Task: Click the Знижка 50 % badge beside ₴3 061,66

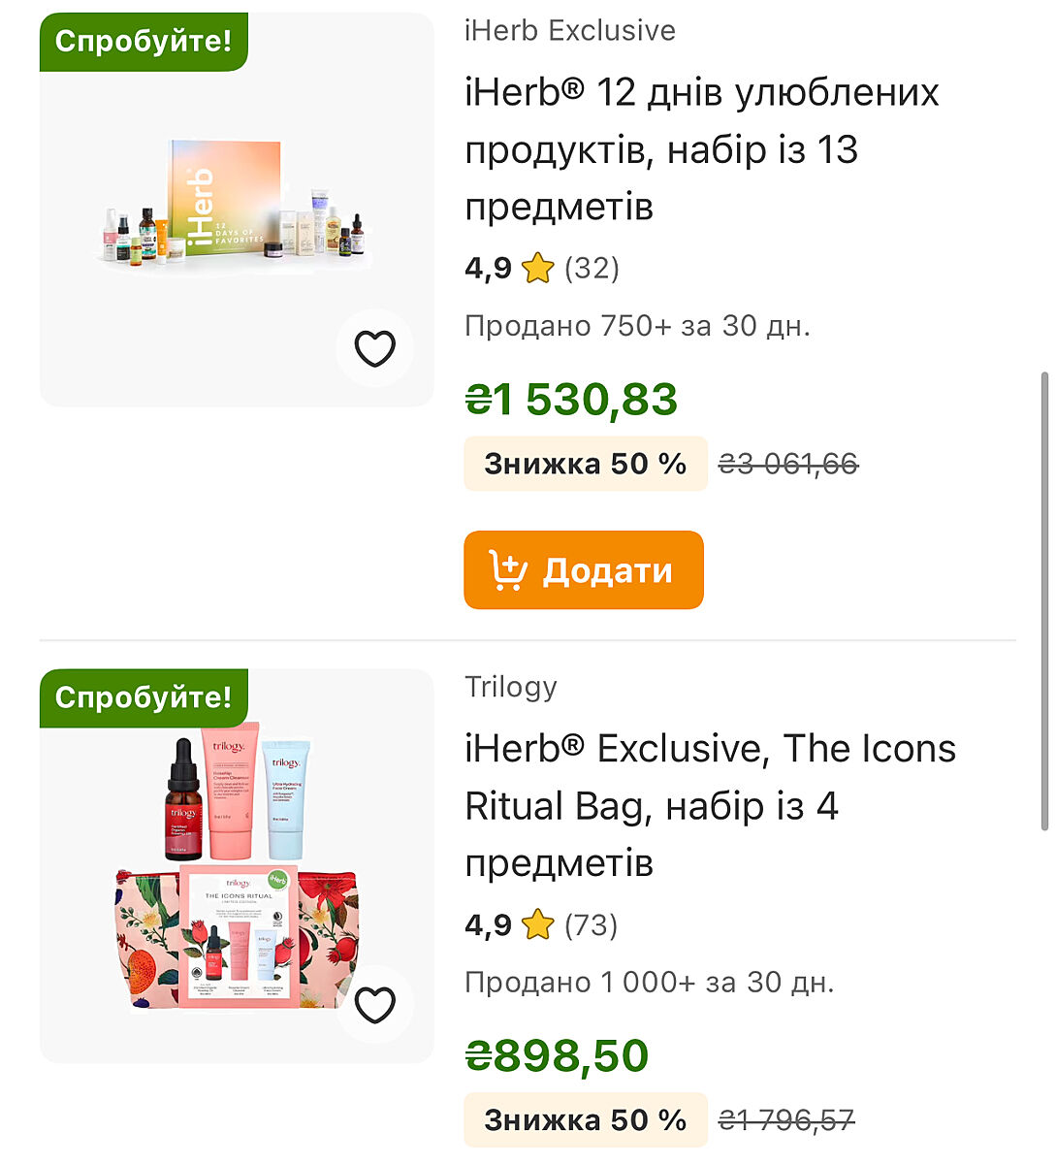Action: click(x=586, y=464)
